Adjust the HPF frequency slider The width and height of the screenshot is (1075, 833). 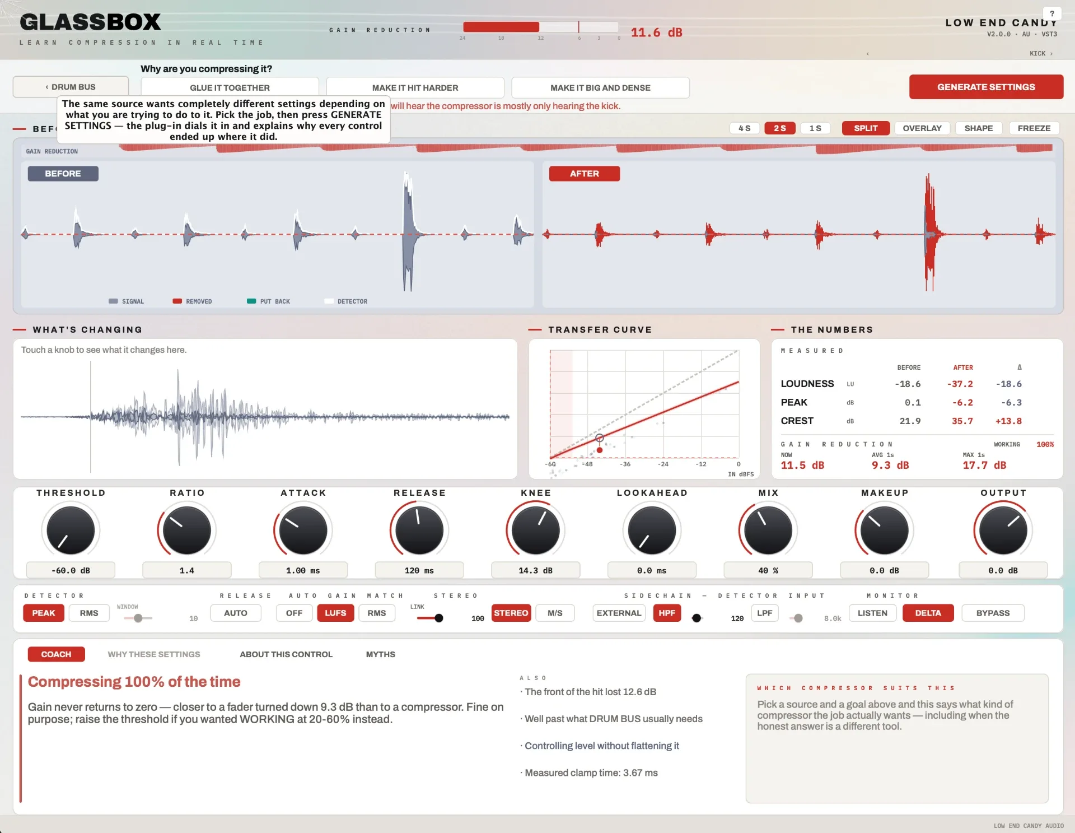(697, 618)
